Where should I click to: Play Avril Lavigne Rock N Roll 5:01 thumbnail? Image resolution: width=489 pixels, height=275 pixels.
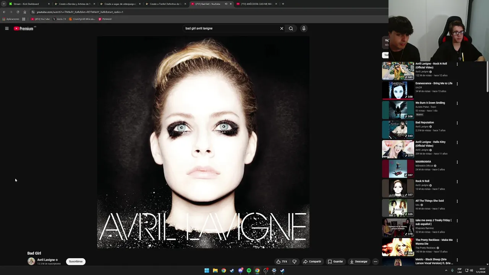[x=398, y=71]
